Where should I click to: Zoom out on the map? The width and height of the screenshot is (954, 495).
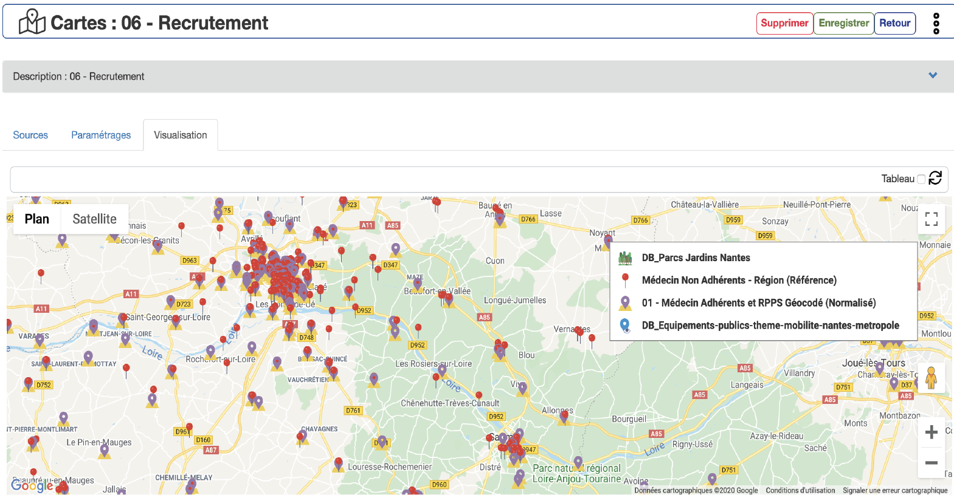pos(931,463)
